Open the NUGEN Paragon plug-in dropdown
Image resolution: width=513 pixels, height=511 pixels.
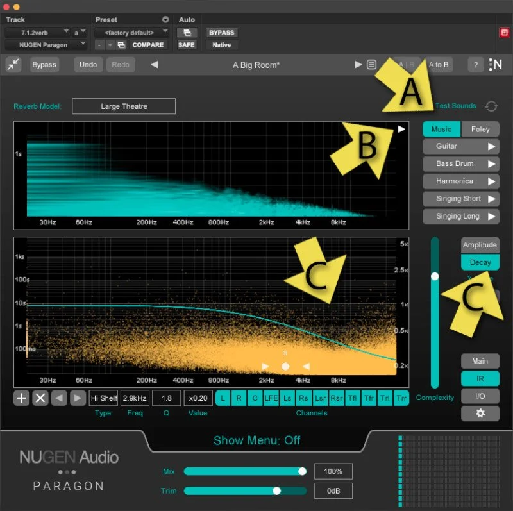[46, 45]
